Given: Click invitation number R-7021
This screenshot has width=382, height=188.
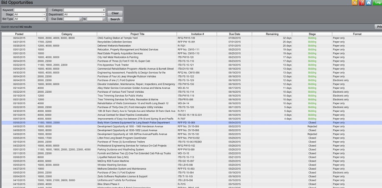Looking at the screenshot, I should point(182,46).
